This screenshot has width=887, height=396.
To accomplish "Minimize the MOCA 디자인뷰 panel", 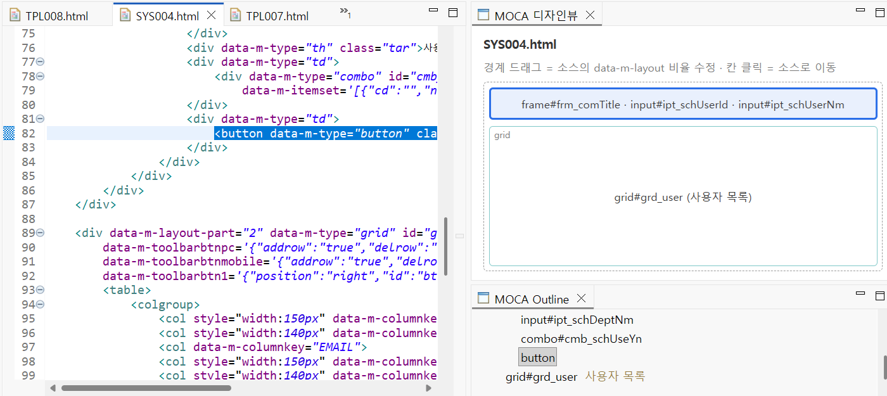I will coord(860,10).
